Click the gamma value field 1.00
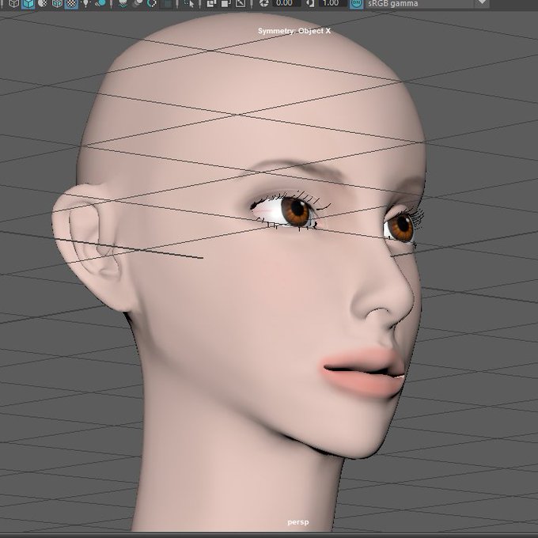The height and width of the screenshot is (538, 538). pos(332,3)
